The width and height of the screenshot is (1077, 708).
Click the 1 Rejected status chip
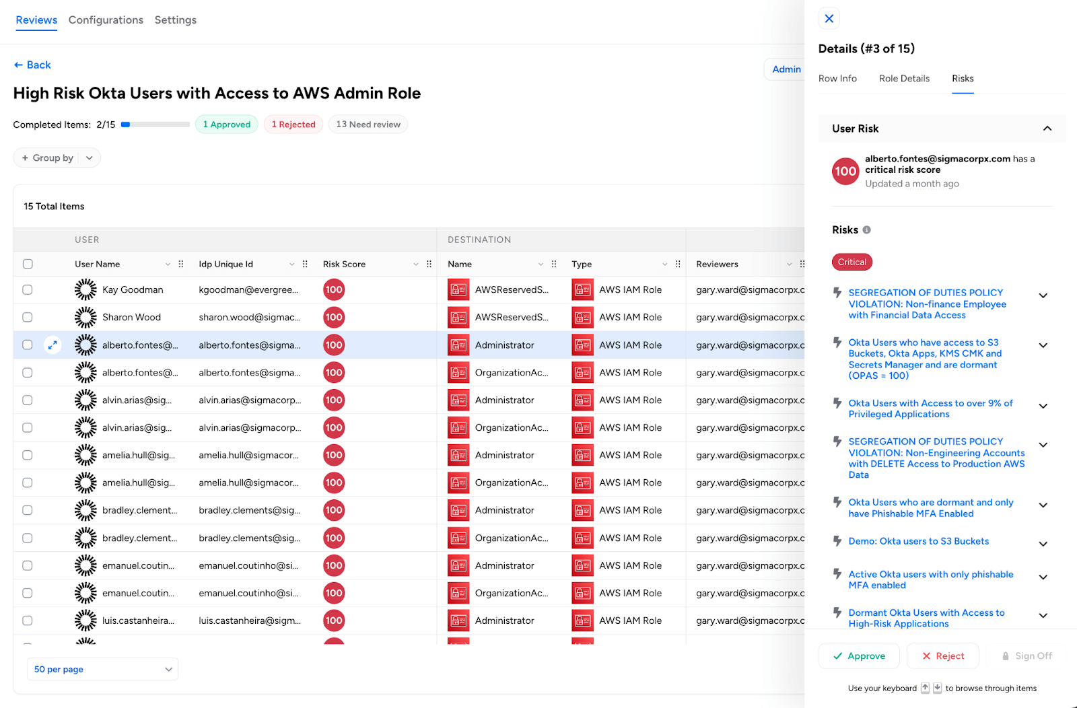click(293, 125)
